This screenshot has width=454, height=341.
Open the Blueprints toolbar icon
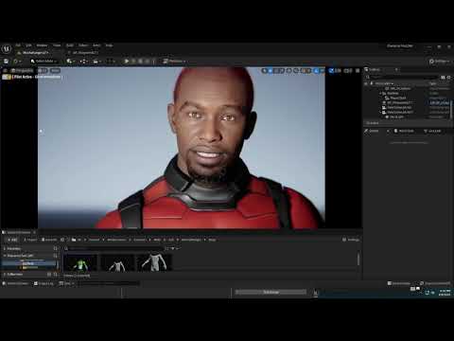click(x=83, y=62)
